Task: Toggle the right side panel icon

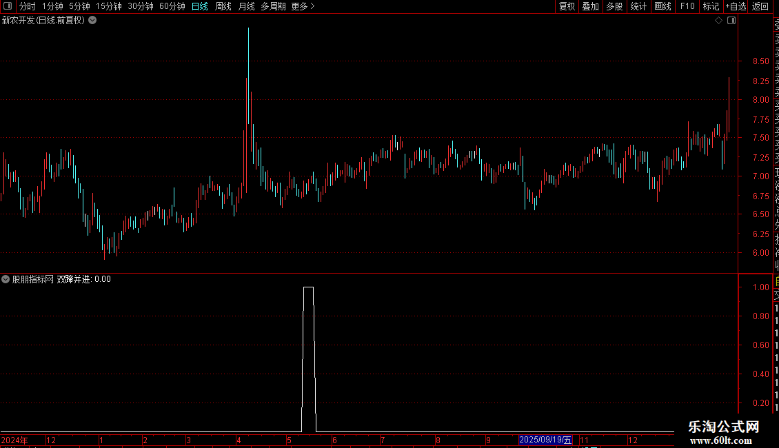Action: pos(731,21)
